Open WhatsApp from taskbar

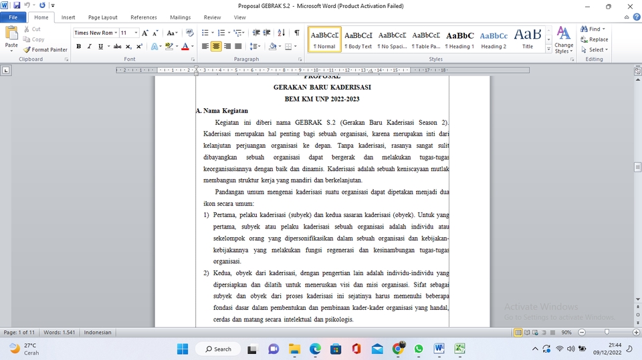click(419, 349)
